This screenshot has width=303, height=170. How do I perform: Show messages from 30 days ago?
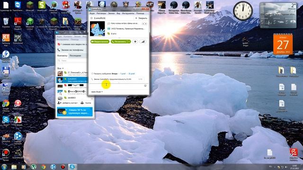tap(132, 74)
